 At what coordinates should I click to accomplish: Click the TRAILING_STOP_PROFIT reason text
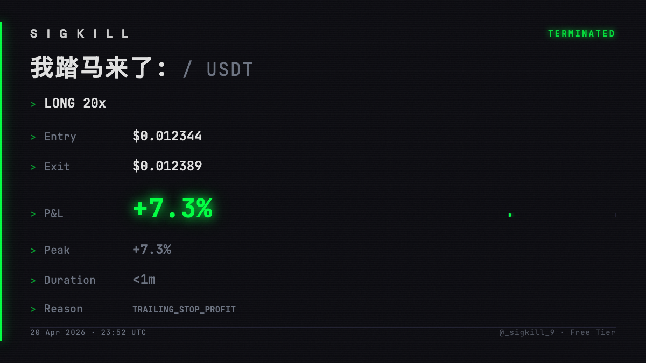tap(184, 310)
